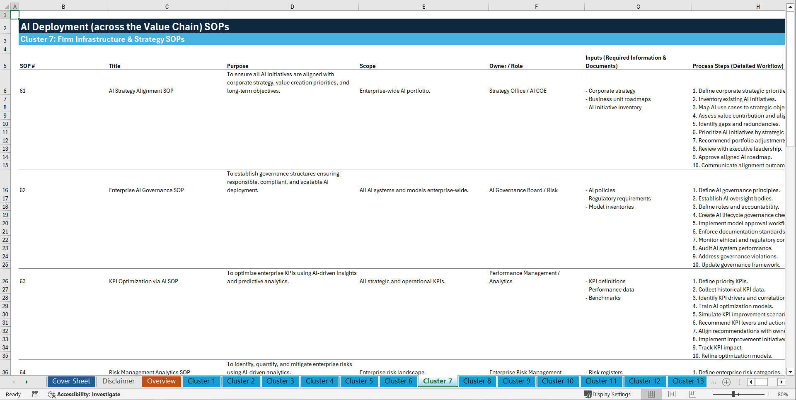Enable Normal view in status bar
The image size is (796, 400).
651,394
